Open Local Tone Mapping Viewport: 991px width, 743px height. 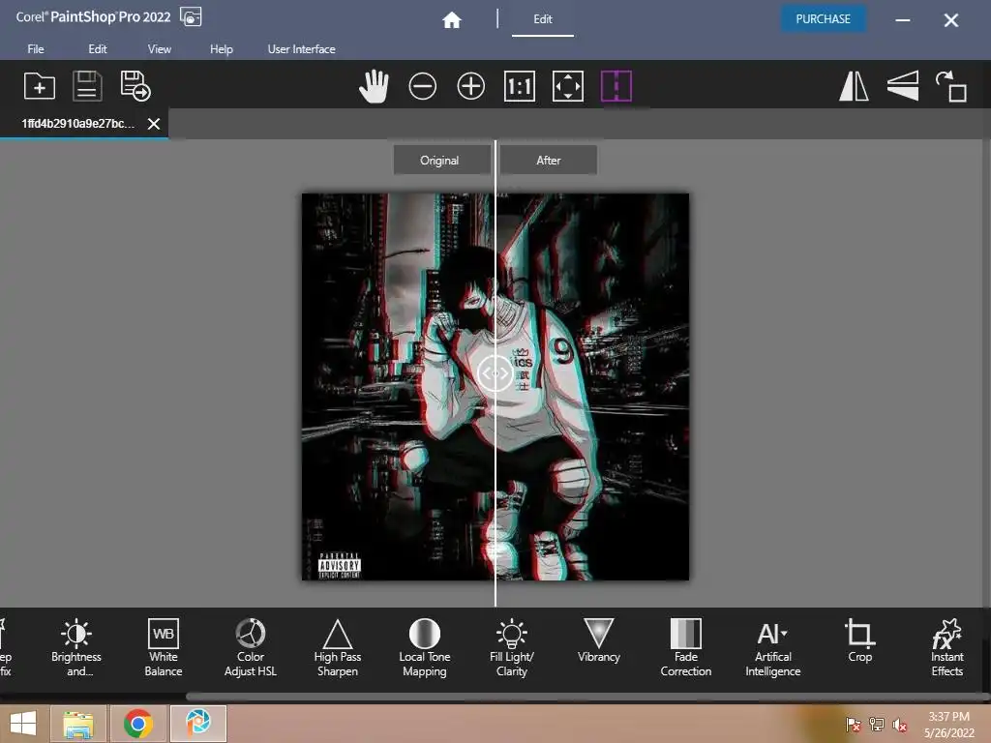[x=425, y=647]
